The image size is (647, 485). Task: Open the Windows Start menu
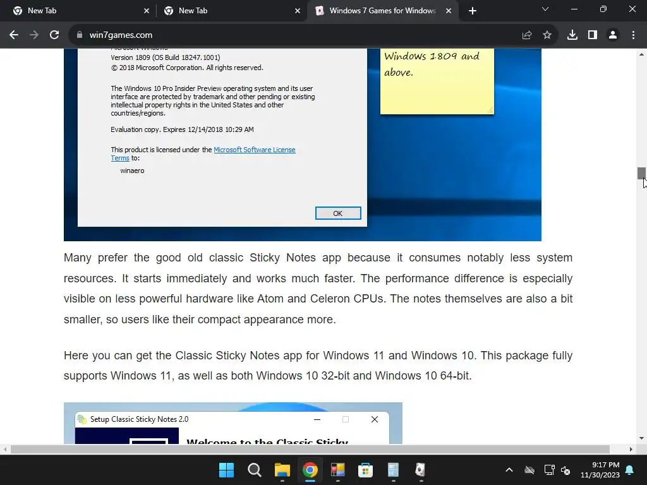click(227, 470)
